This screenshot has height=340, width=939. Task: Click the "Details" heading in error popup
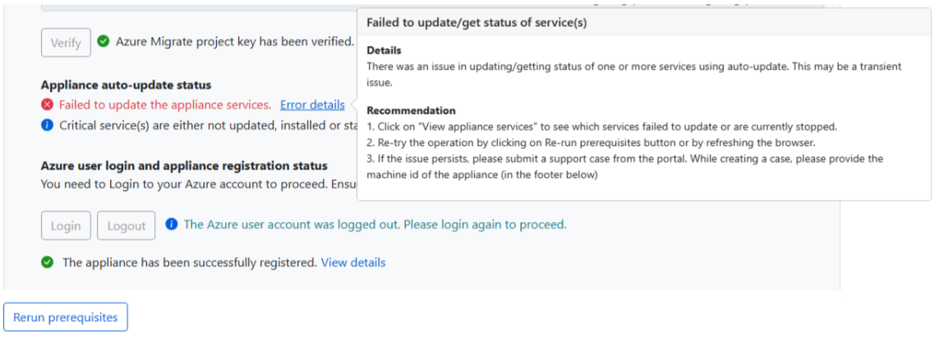(x=384, y=51)
